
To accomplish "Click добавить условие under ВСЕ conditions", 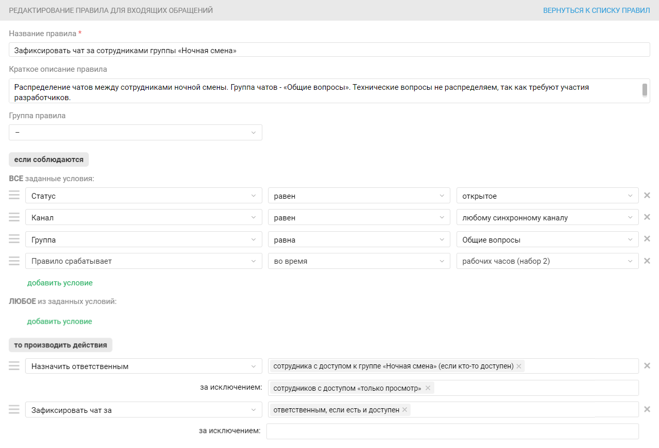I will coord(60,283).
